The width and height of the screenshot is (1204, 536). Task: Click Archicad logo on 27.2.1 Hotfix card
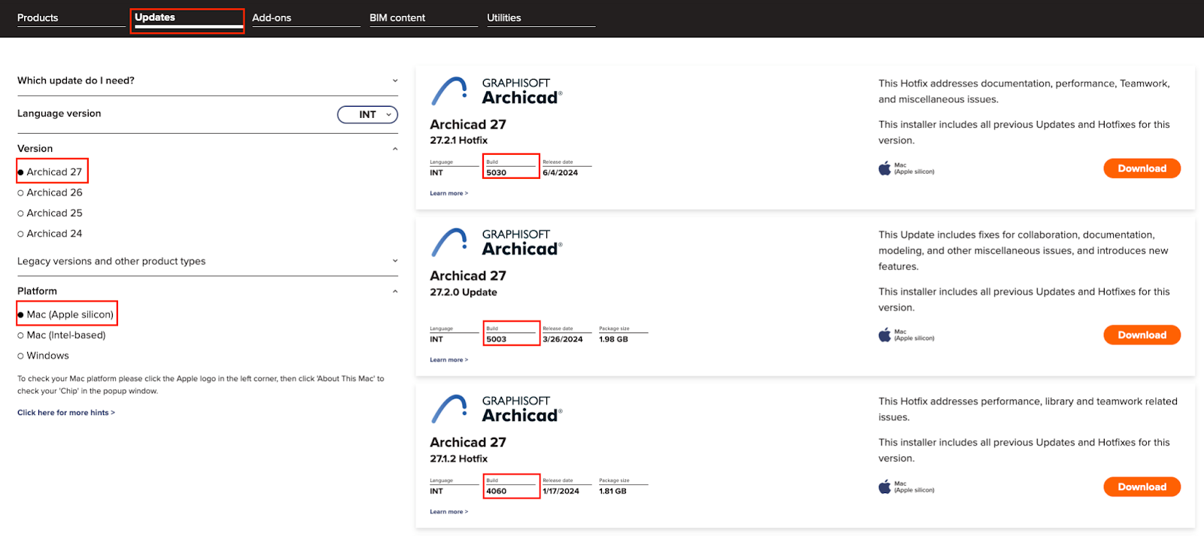click(x=497, y=91)
